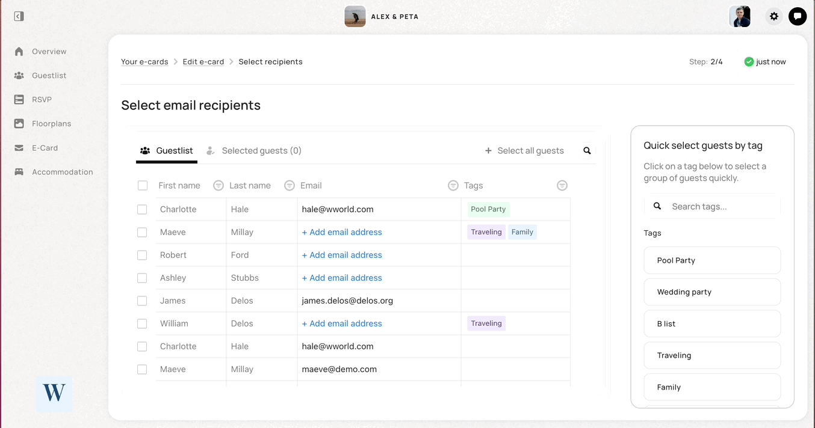
Task: Tick checkbox for Robert Ford
Action: point(142,255)
